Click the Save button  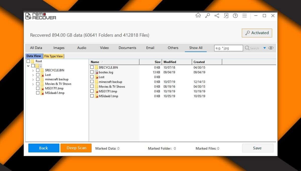(x=258, y=148)
